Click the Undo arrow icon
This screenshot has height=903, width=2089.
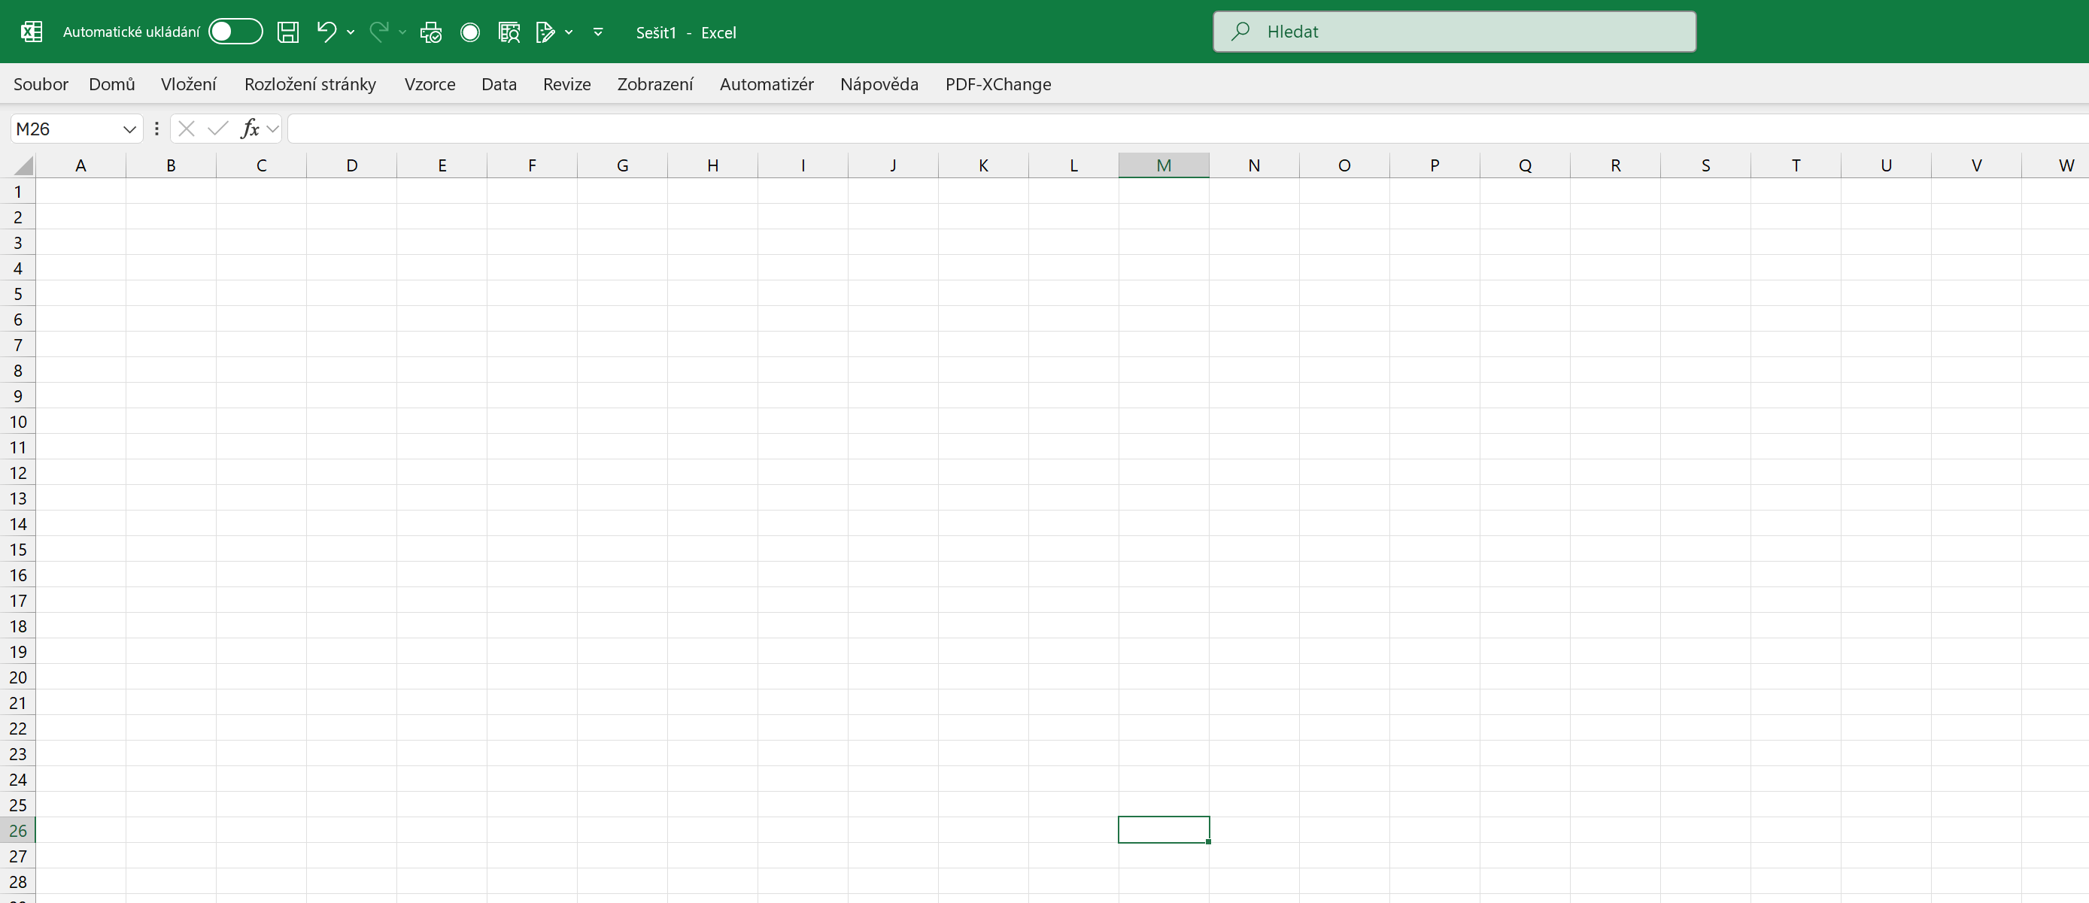[x=326, y=32]
